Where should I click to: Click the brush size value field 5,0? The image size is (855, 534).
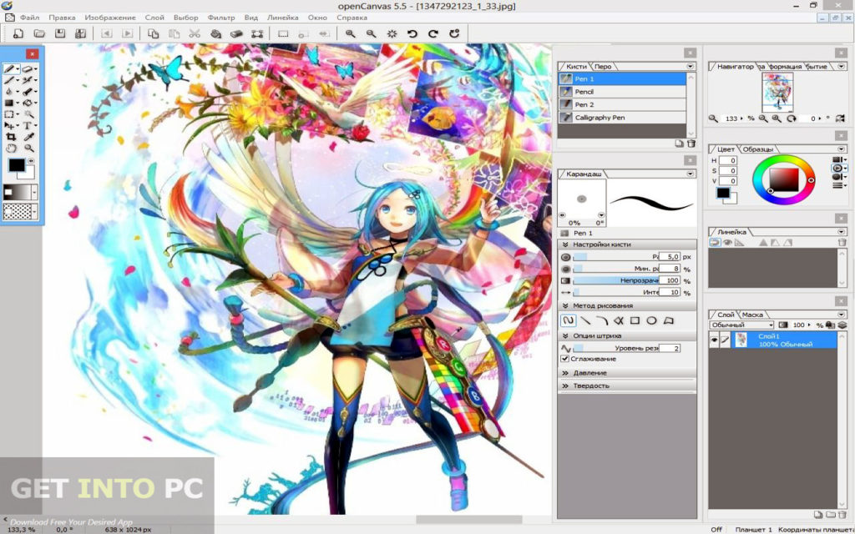pos(669,257)
